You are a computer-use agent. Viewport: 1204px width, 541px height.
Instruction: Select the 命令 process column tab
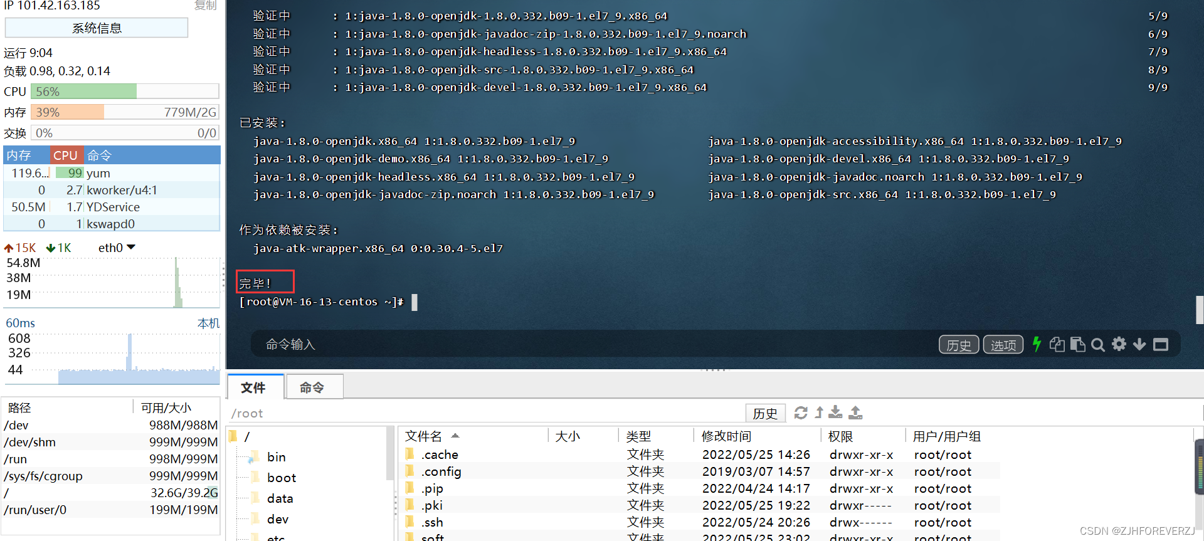[152, 155]
